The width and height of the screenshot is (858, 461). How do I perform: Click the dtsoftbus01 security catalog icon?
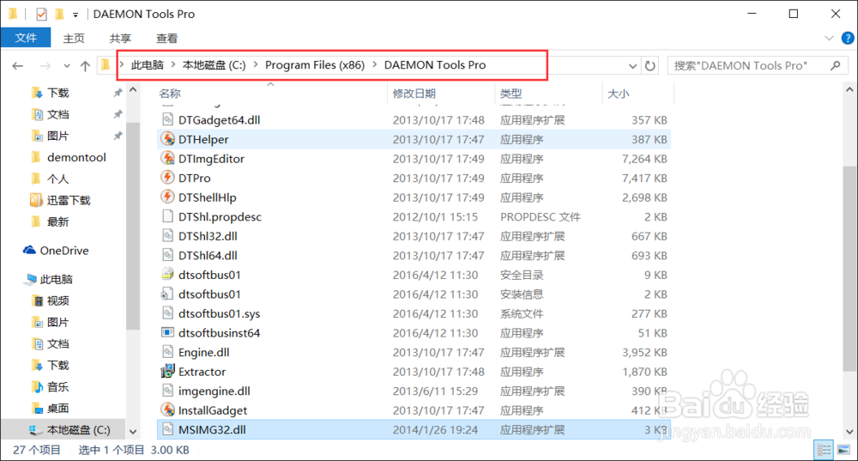coord(167,275)
